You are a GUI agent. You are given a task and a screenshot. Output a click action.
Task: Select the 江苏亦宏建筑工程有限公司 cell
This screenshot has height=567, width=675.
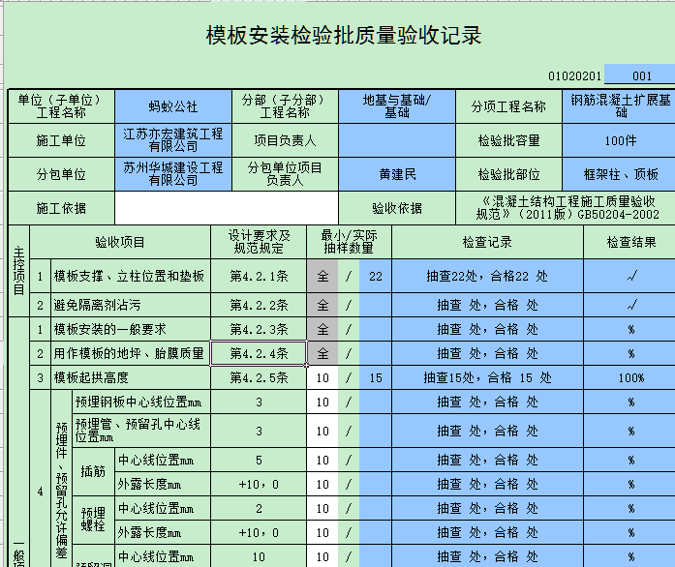[173, 140]
